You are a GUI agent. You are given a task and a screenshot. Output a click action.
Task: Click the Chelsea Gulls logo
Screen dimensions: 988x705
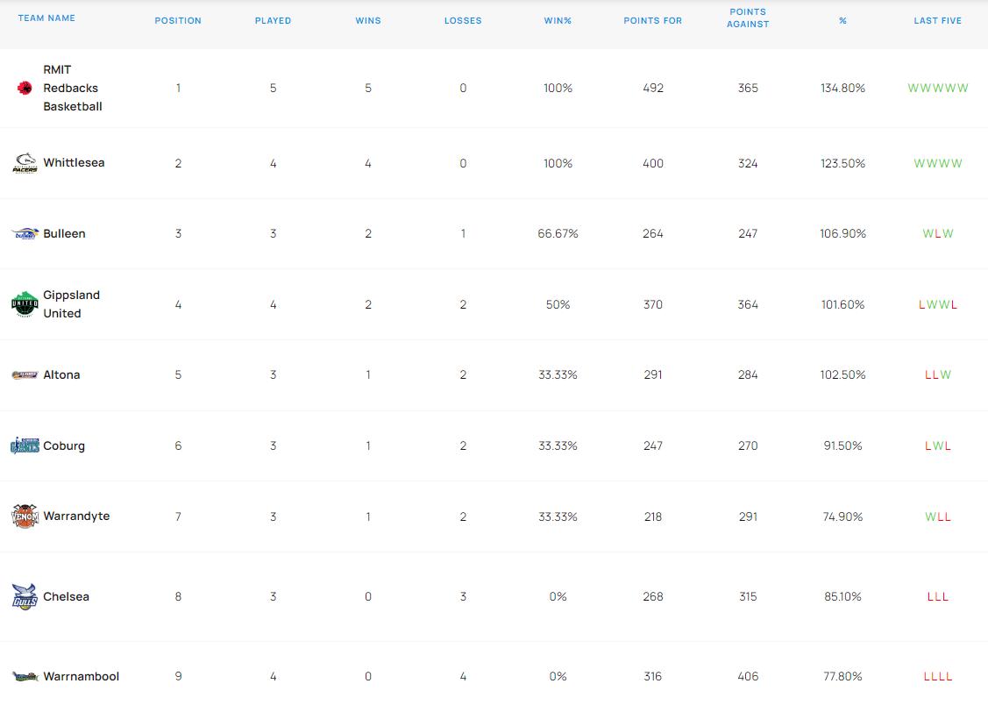coord(25,596)
